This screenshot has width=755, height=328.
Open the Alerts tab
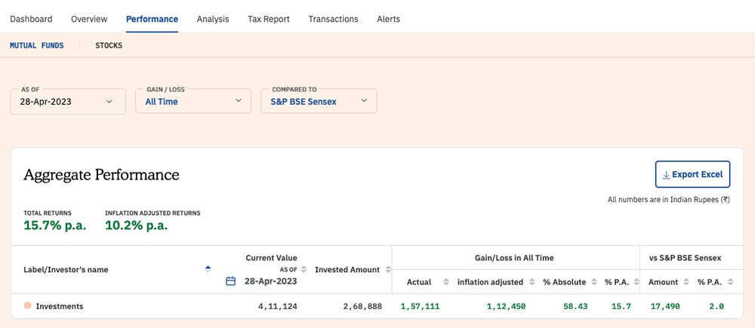tap(388, 19)
